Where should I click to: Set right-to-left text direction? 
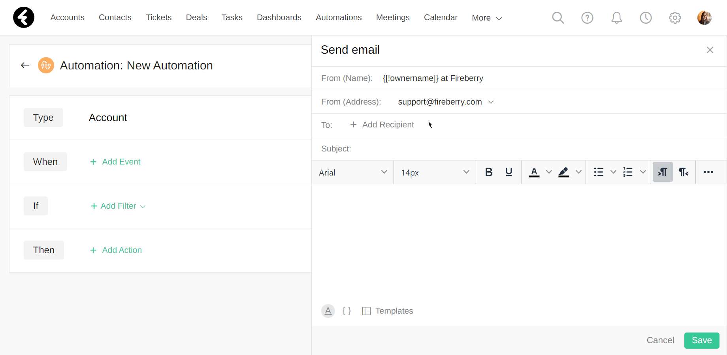pos(684,172)
